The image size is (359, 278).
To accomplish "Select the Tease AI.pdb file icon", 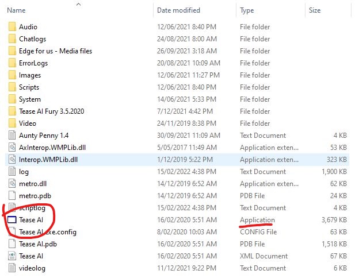I will coord(12,244).
